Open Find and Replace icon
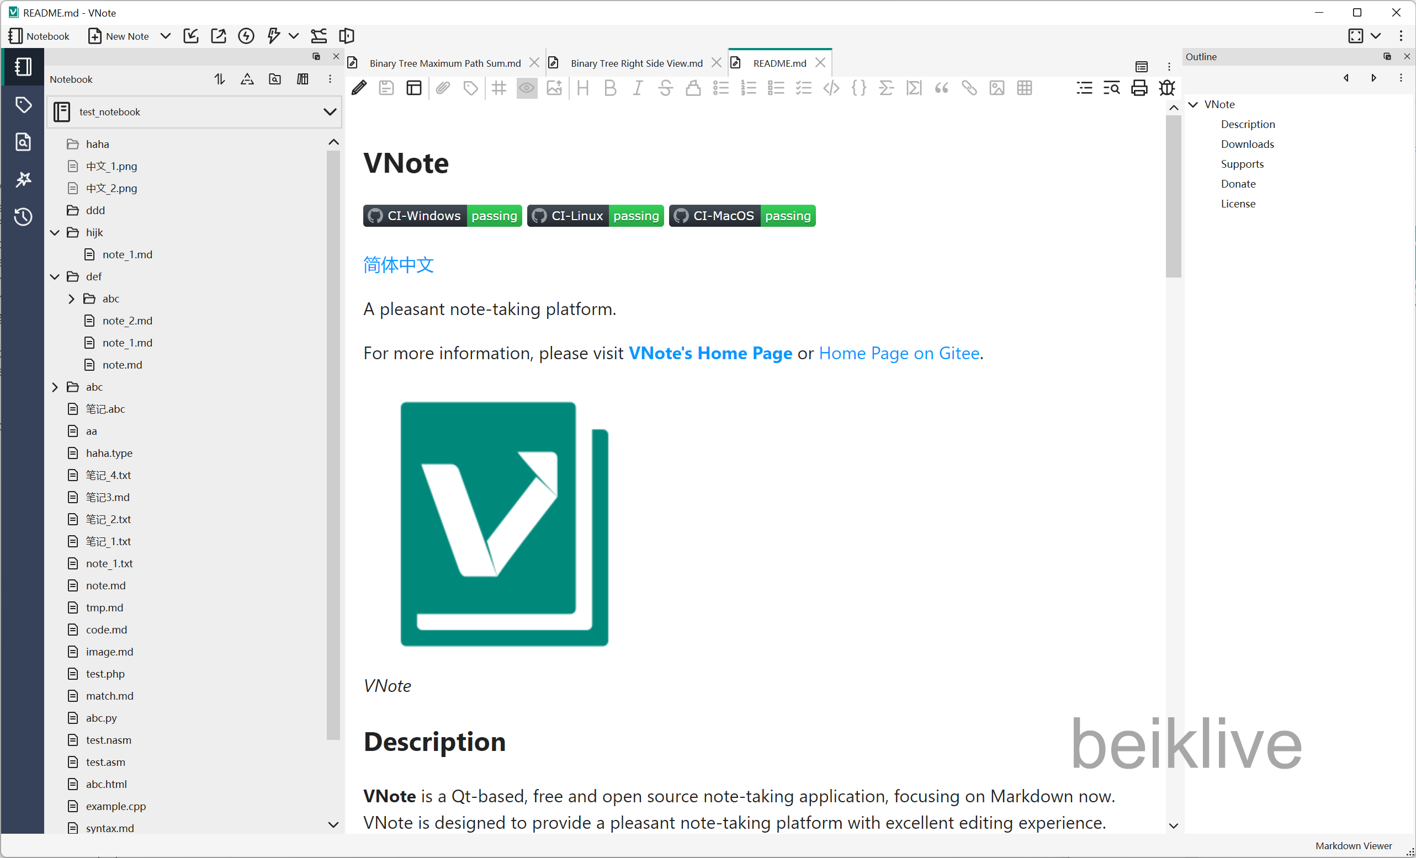 coord(1111,88)
